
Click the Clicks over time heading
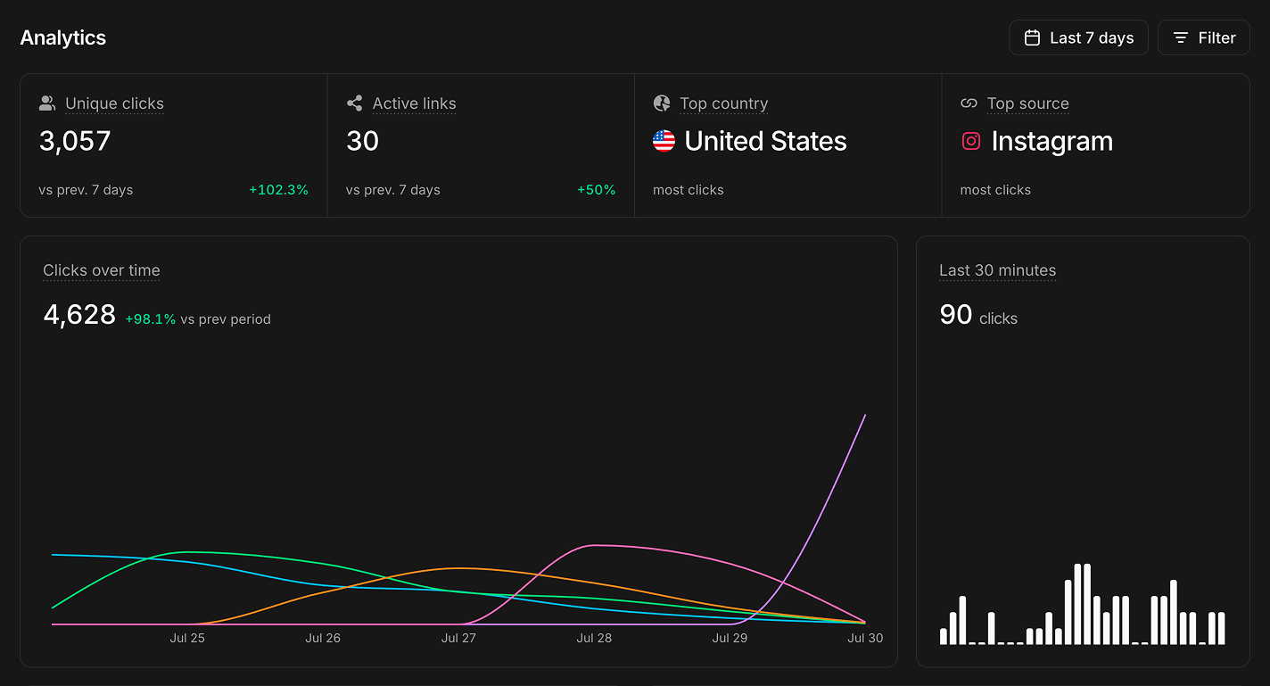(102, 270)
